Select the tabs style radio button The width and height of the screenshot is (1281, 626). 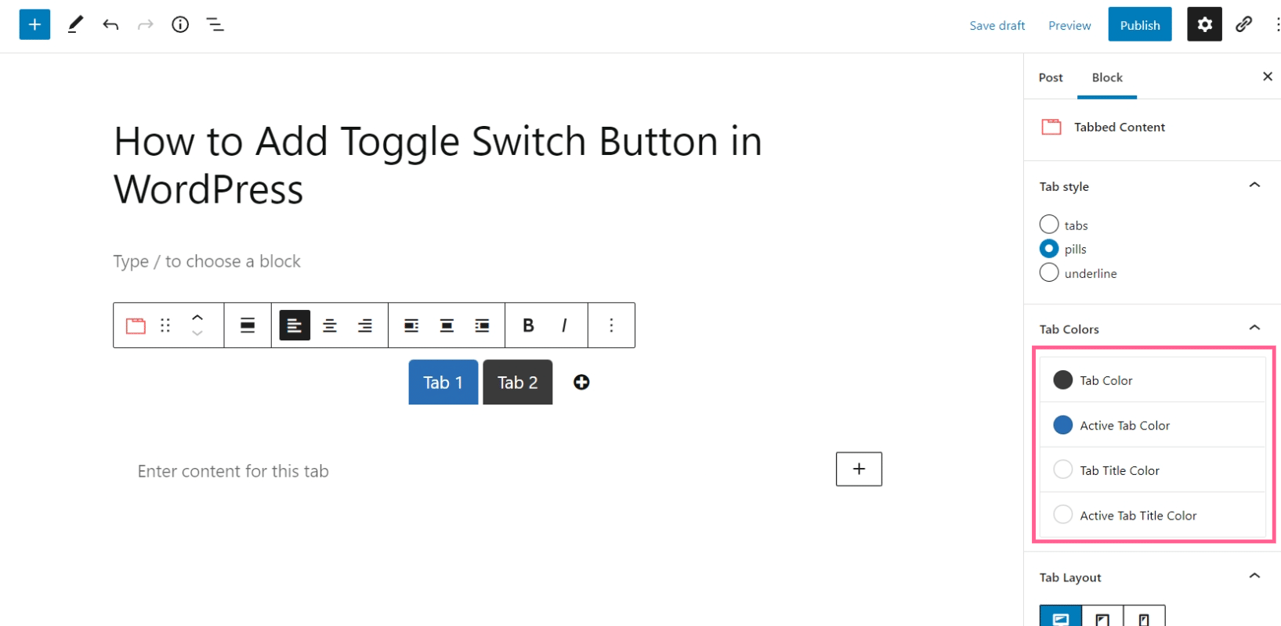point(1049,224)
